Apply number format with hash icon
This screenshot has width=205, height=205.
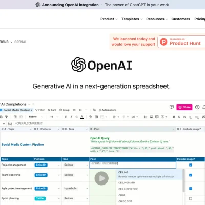tap(174, 117)
